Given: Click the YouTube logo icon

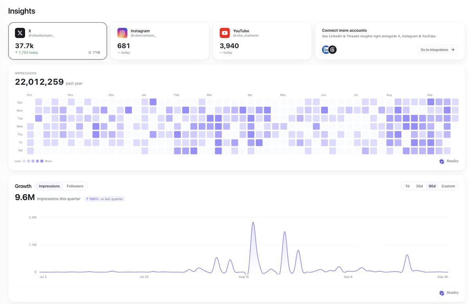Looking at the screenshot, I should pos(225,33).
